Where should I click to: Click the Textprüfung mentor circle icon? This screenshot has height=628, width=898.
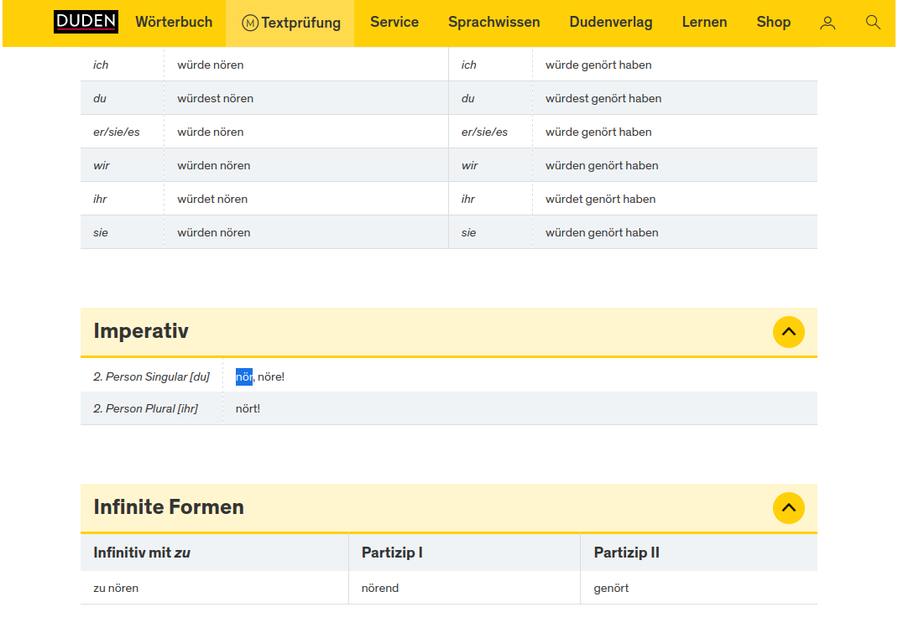point(250,23)
